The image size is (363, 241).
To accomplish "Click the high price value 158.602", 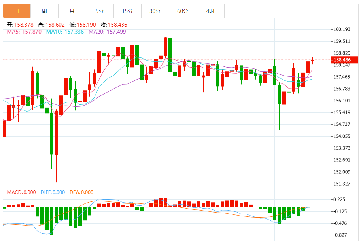I will 55,25.
